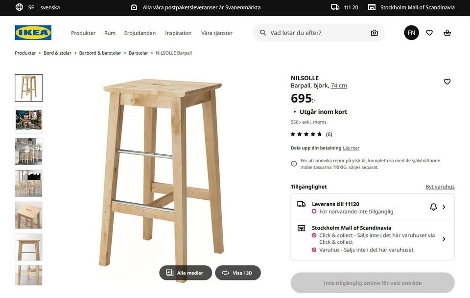Click the Vad letar du efter search field
The height and width of the screenshot is (298, 470).
(x=304, y=32)
